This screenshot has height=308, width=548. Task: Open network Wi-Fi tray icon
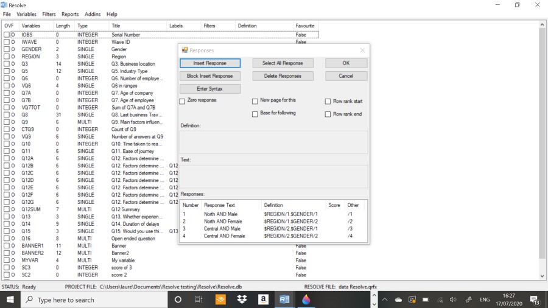440,299
